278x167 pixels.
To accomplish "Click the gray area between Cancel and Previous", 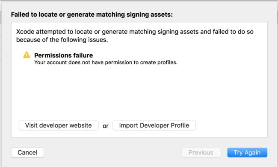I will [112, 152].
